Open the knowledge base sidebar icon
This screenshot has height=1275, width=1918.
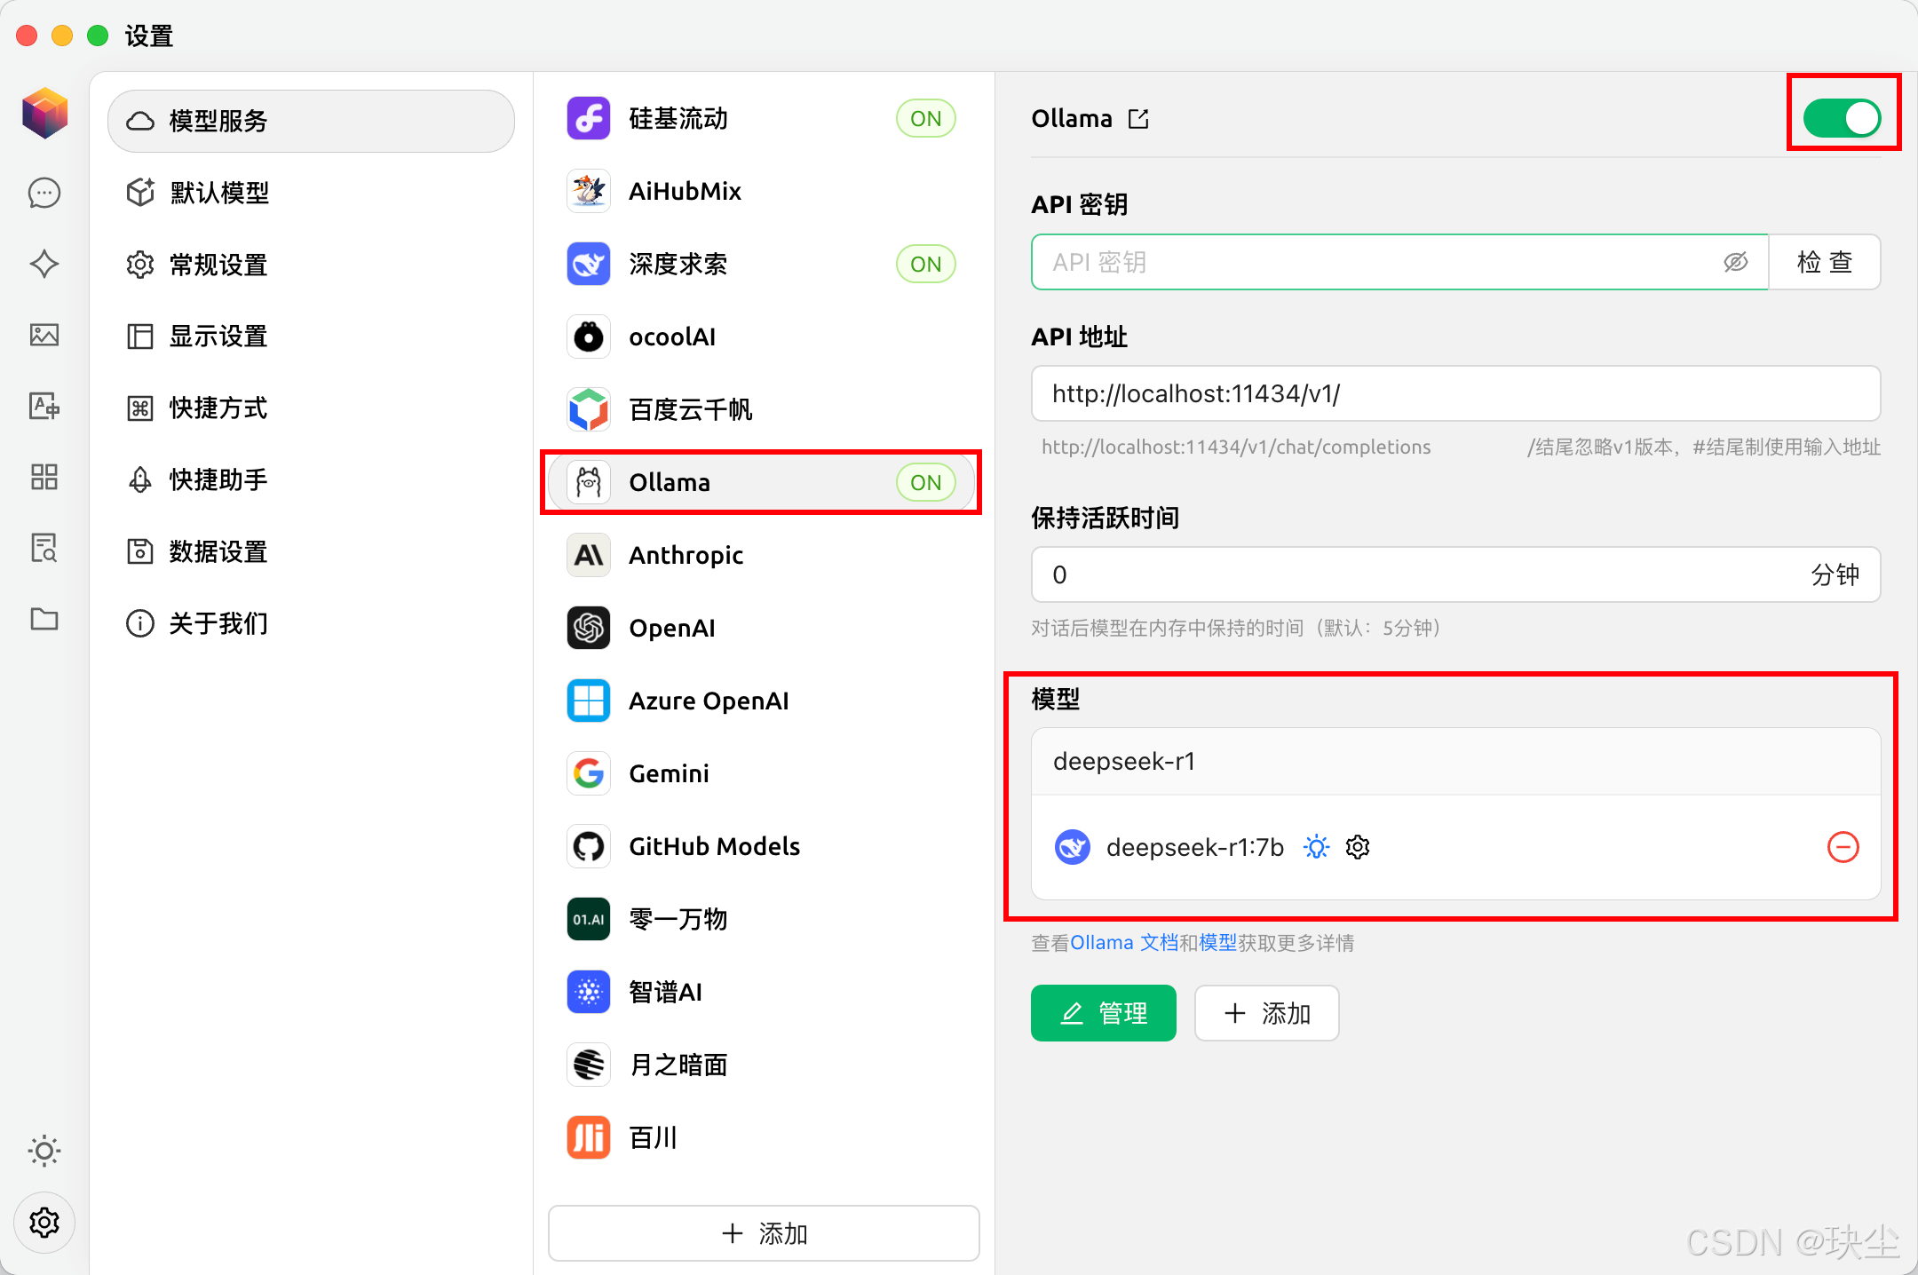coord(44,548)
